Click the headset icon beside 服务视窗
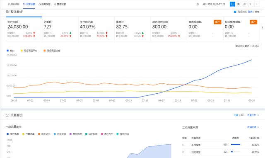Screen dimensions: 265x158 [x=40, y=4]
